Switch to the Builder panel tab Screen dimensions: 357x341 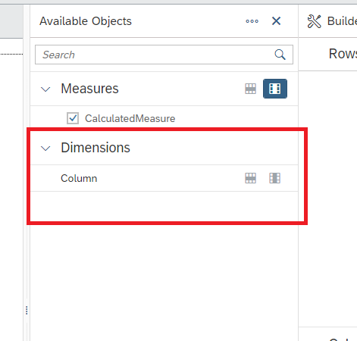[x=342, y=21]
